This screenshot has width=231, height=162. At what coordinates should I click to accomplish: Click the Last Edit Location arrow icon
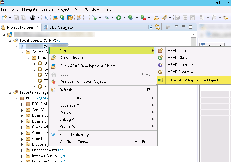226,18
